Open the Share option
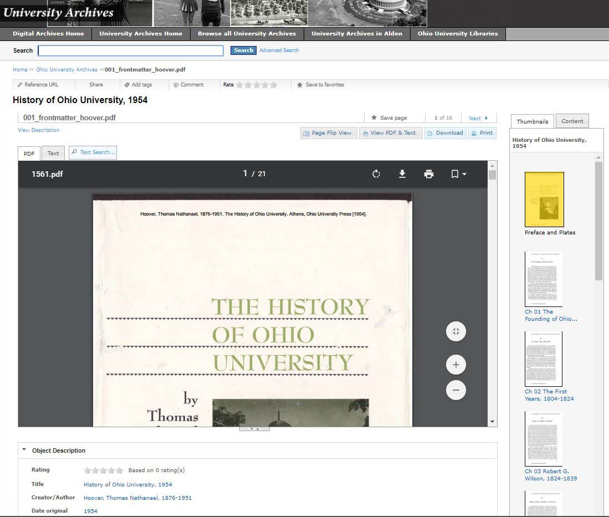The height and width of the screenshot is (517, 609). click(x=96, y=85)
